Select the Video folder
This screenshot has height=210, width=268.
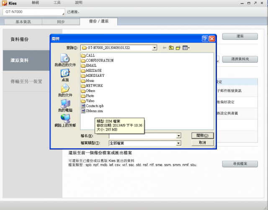pyautogui.click(x=88, y=101)
